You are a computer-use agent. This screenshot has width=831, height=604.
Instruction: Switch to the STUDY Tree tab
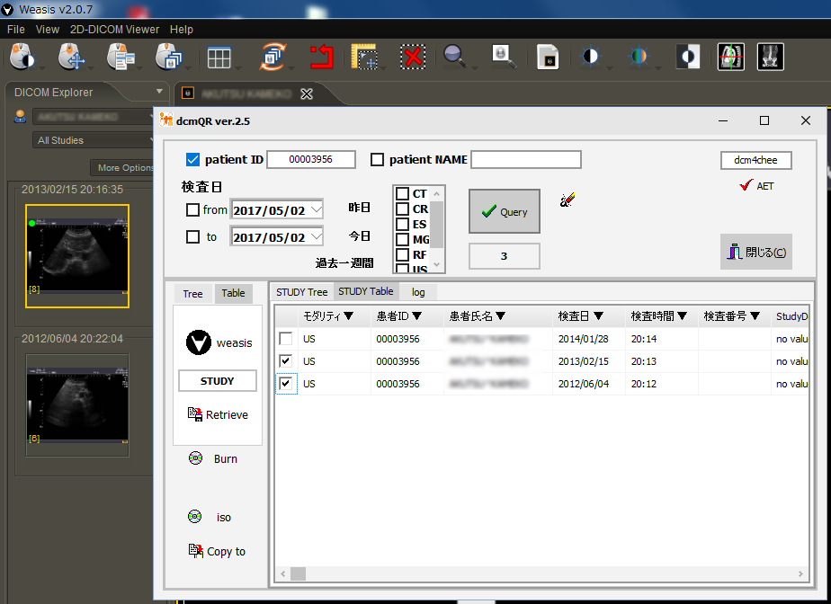tap(301, 292)
